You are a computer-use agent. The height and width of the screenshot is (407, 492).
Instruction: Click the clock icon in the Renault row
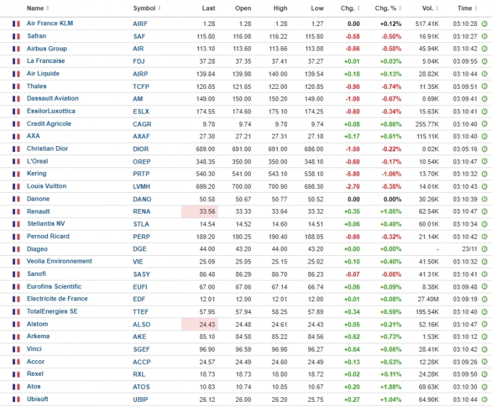click(484, 212)
